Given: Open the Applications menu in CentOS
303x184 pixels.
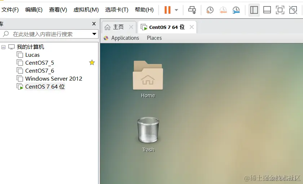Looking at the screenshot, I should (x=125, y=38).
